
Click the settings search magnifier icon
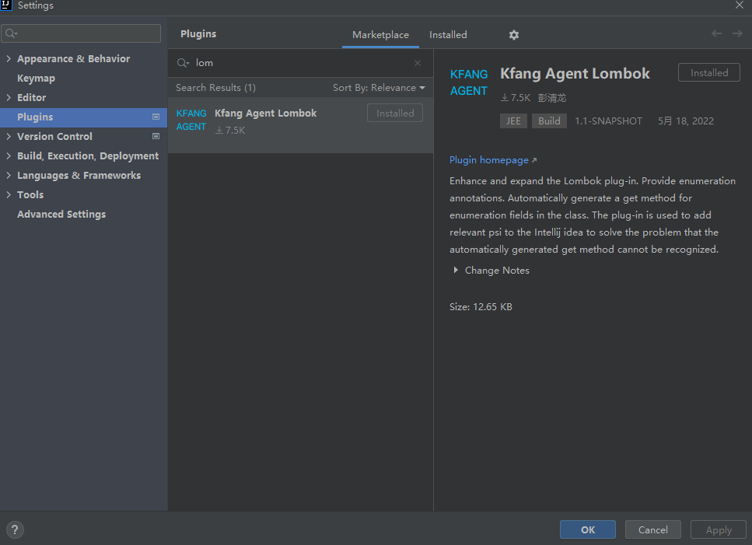click(11, 33)
